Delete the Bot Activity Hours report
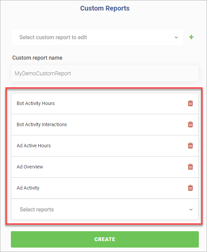This screenshot has height=252, width=207. click(x=190, y=103)
